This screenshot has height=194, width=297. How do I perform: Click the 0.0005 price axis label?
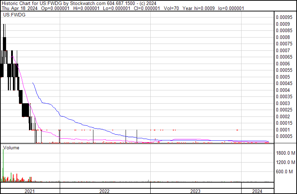[282, 77]
